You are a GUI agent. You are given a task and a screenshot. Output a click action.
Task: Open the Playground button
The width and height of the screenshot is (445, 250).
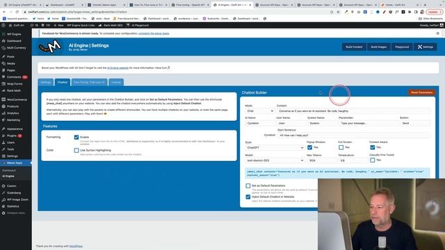tap(402, 47)
